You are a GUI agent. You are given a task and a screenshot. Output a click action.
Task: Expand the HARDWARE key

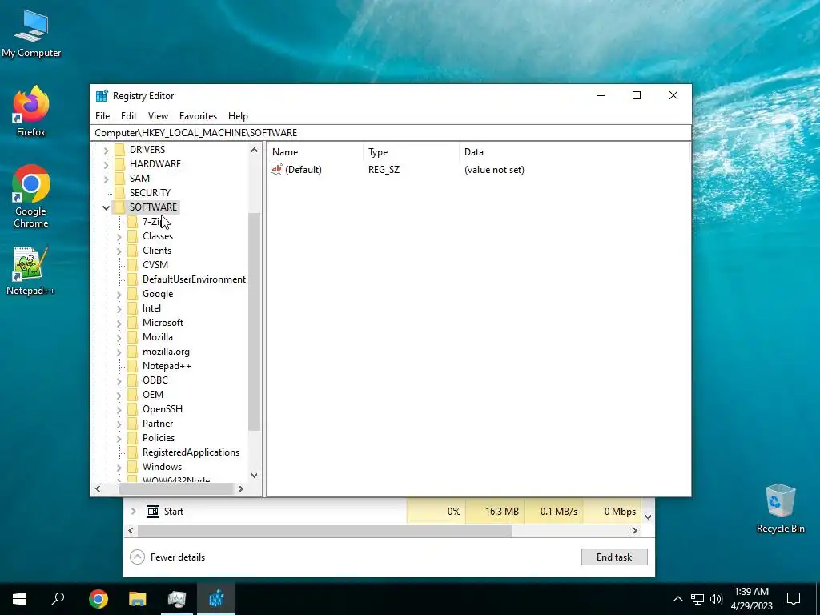pyautogui.click(x=106, y=164)
